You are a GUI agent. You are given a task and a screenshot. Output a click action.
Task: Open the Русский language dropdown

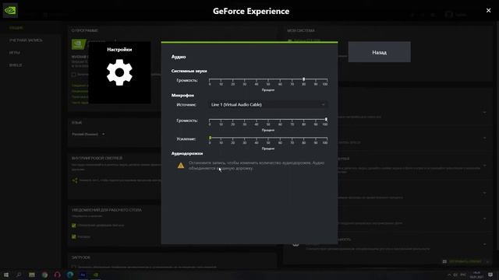pyautogui.click(x=88, y=135)
